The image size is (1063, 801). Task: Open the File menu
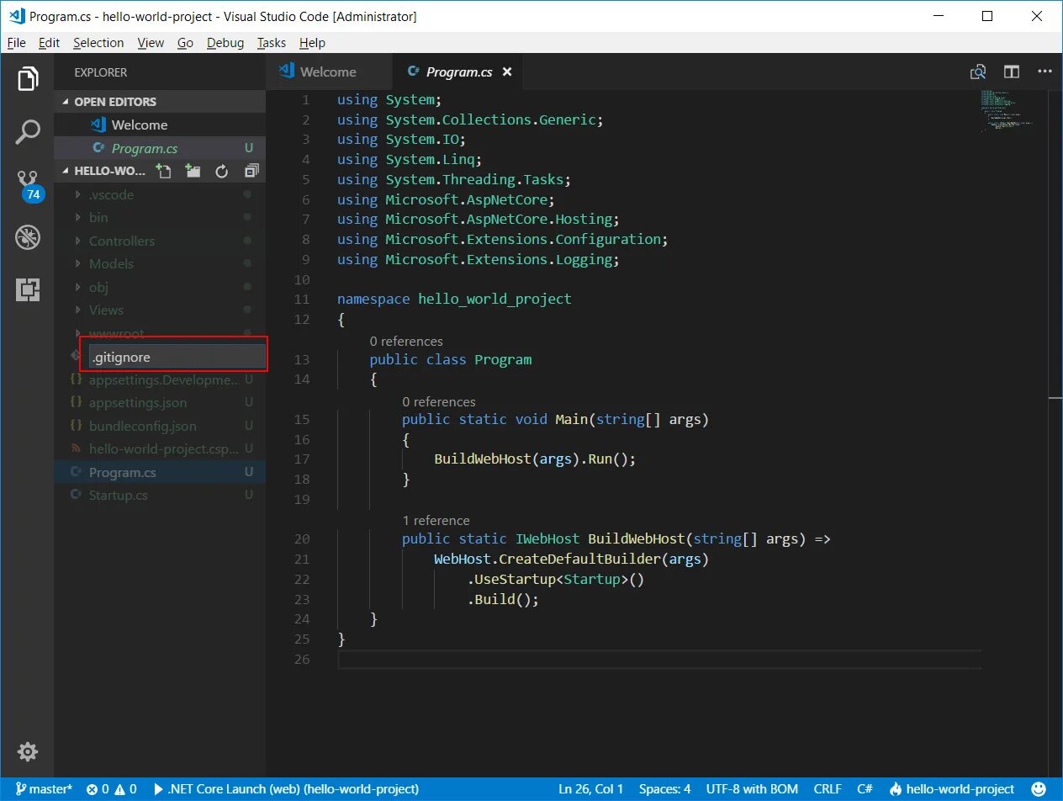pyautogui.click(x=16, y=43)
